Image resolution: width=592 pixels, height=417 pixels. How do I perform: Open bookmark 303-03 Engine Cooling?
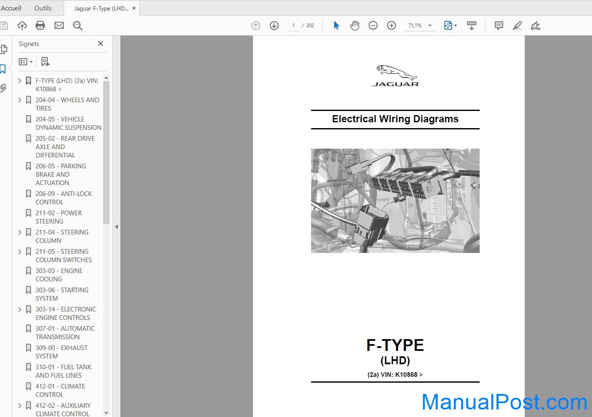pos(59,275)
